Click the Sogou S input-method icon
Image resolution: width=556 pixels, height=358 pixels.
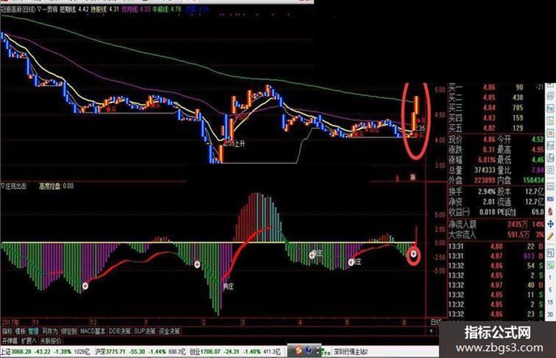click(x=298, y=350)
